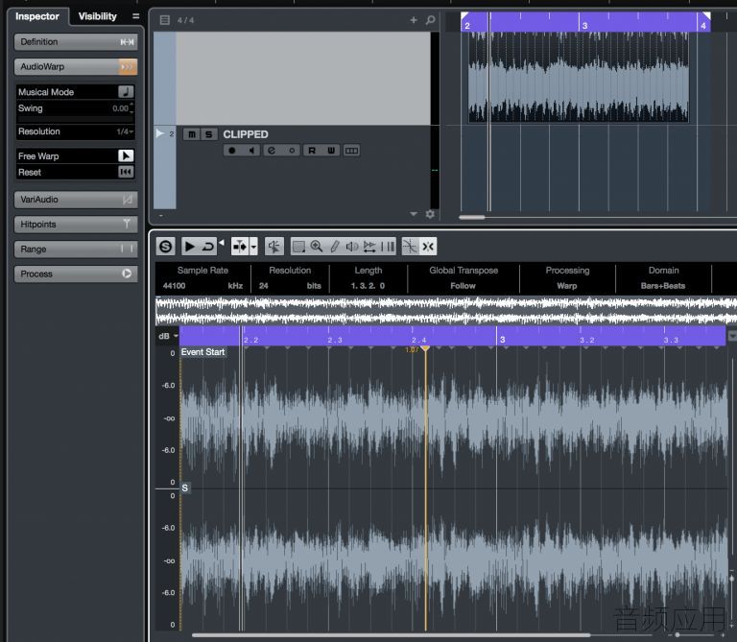The height and width of the screenshot is (642, 737).
Task: Enable Read automation on CLIPPED track
Action: click(312, 151)
